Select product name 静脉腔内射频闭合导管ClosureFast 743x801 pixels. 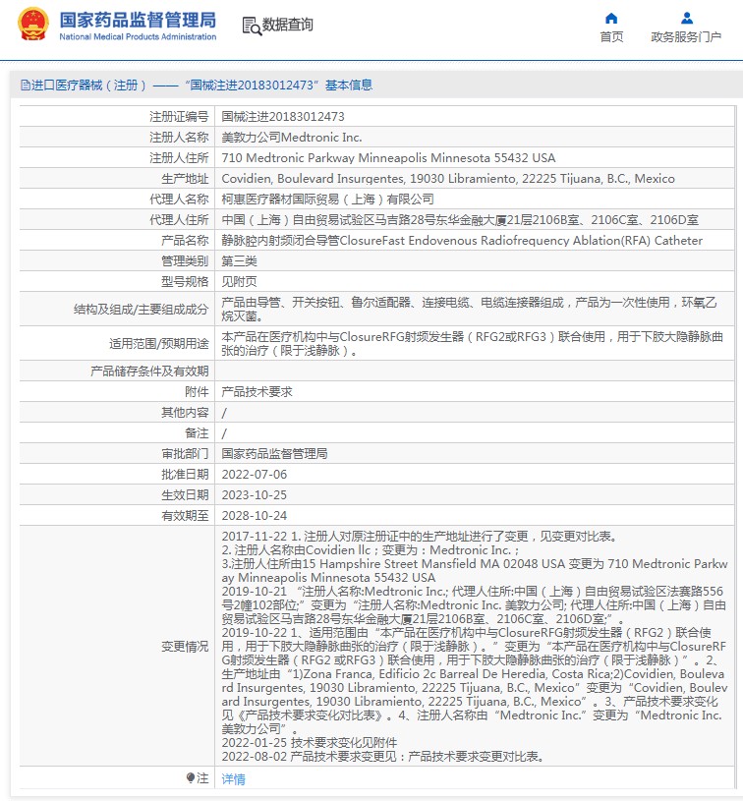tap(462, 241)
